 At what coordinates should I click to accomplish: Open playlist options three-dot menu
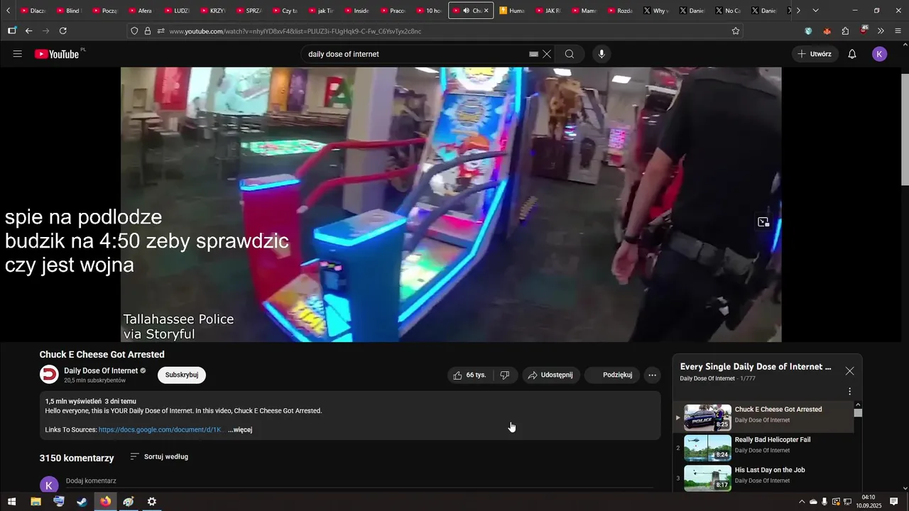(849, 391)
